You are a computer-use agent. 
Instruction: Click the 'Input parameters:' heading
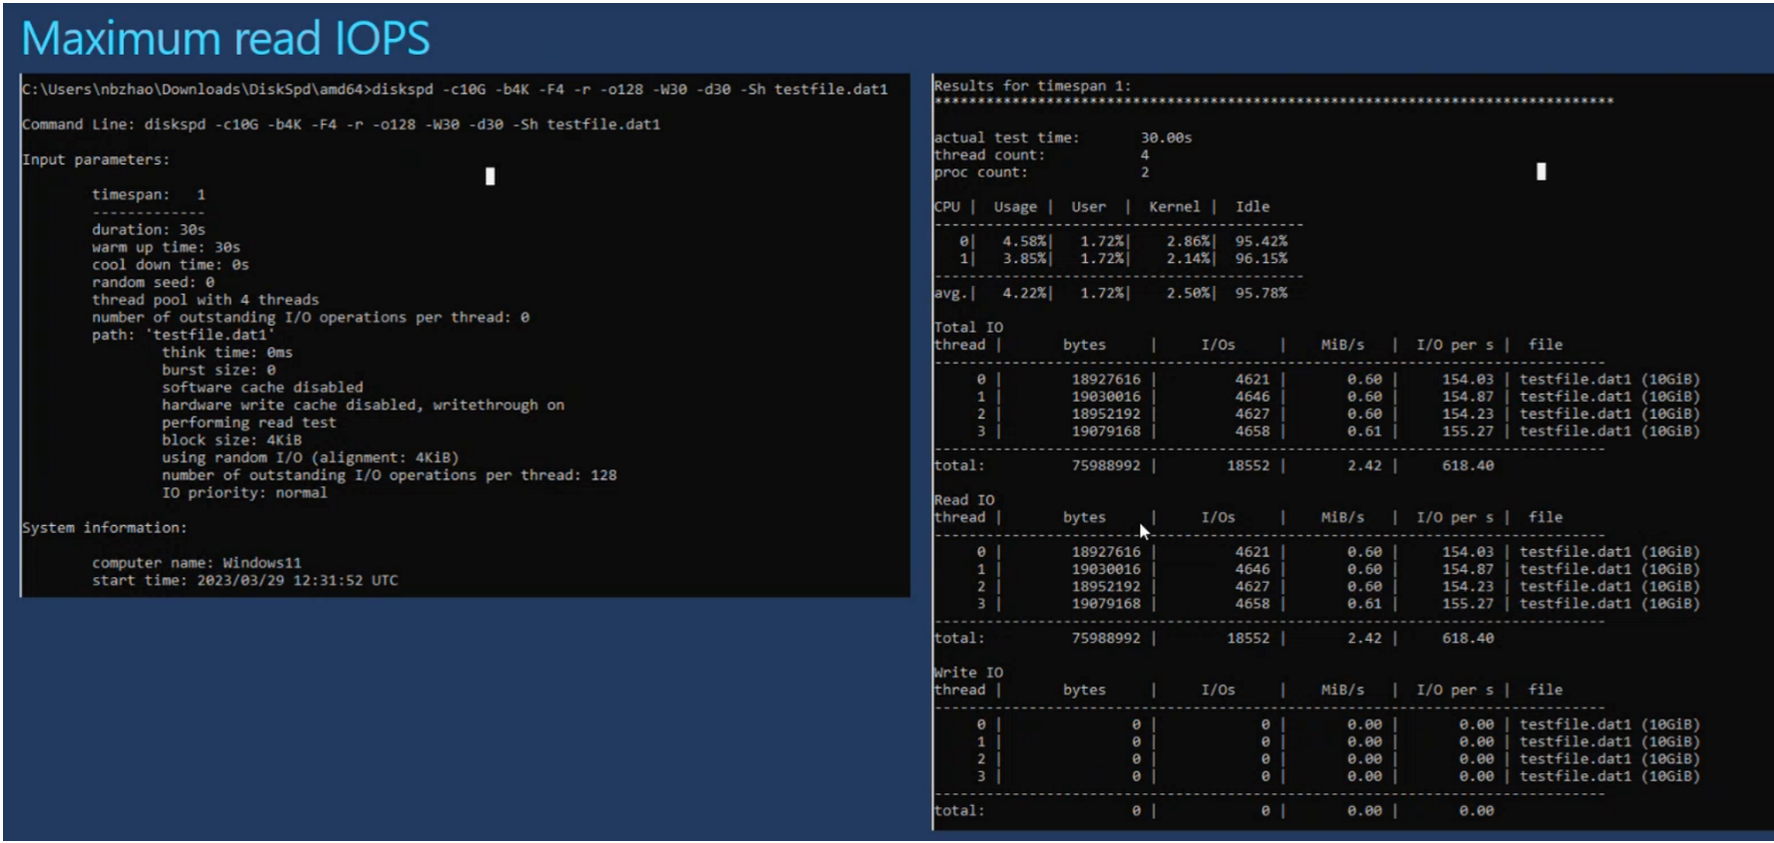click(96, 159)
